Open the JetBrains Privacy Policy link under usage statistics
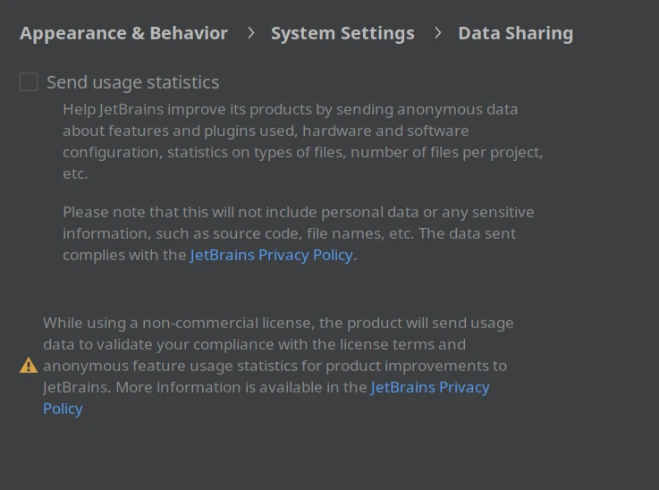 [271, 255]
